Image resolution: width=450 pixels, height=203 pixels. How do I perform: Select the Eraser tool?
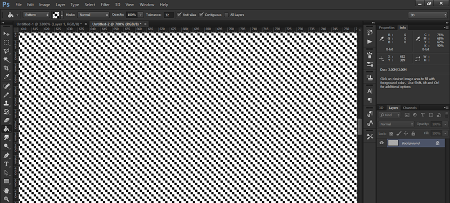click(6, 121)
